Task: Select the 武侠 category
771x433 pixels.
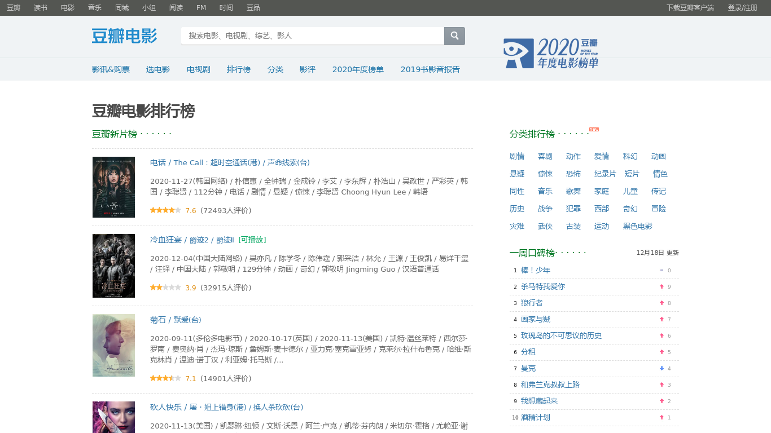Action: click(545, 226)
